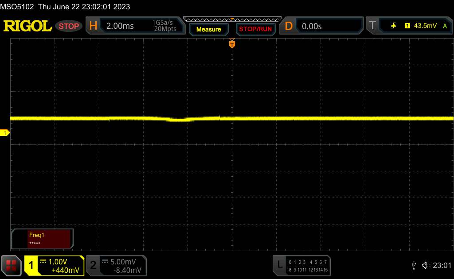
Task: Click the L logic analyzer label
Action: [280, 264]
